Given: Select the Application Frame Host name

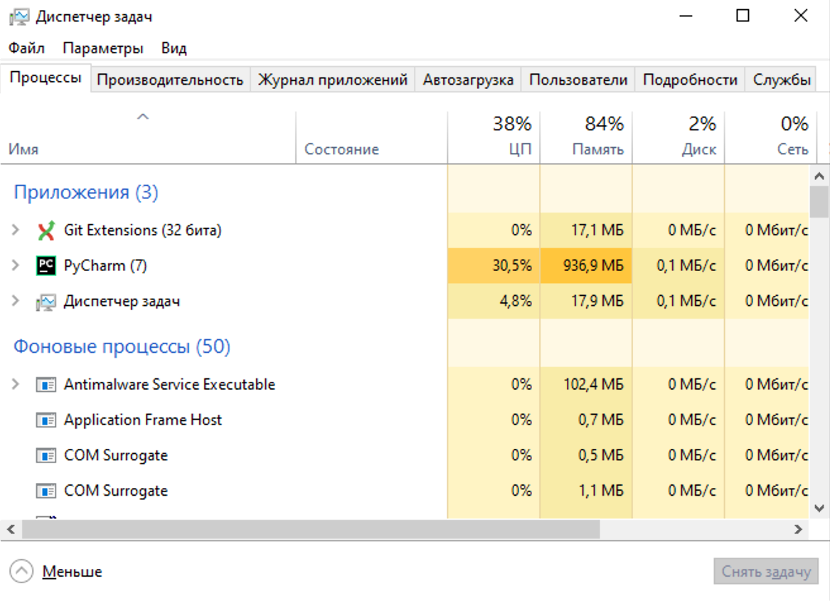Looking at the screenshot, I should click(143, 420).
